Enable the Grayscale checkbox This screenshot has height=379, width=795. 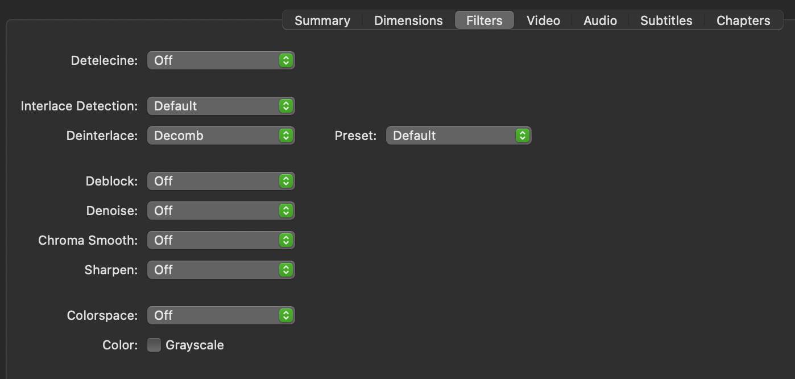click(x=154, y=344)
